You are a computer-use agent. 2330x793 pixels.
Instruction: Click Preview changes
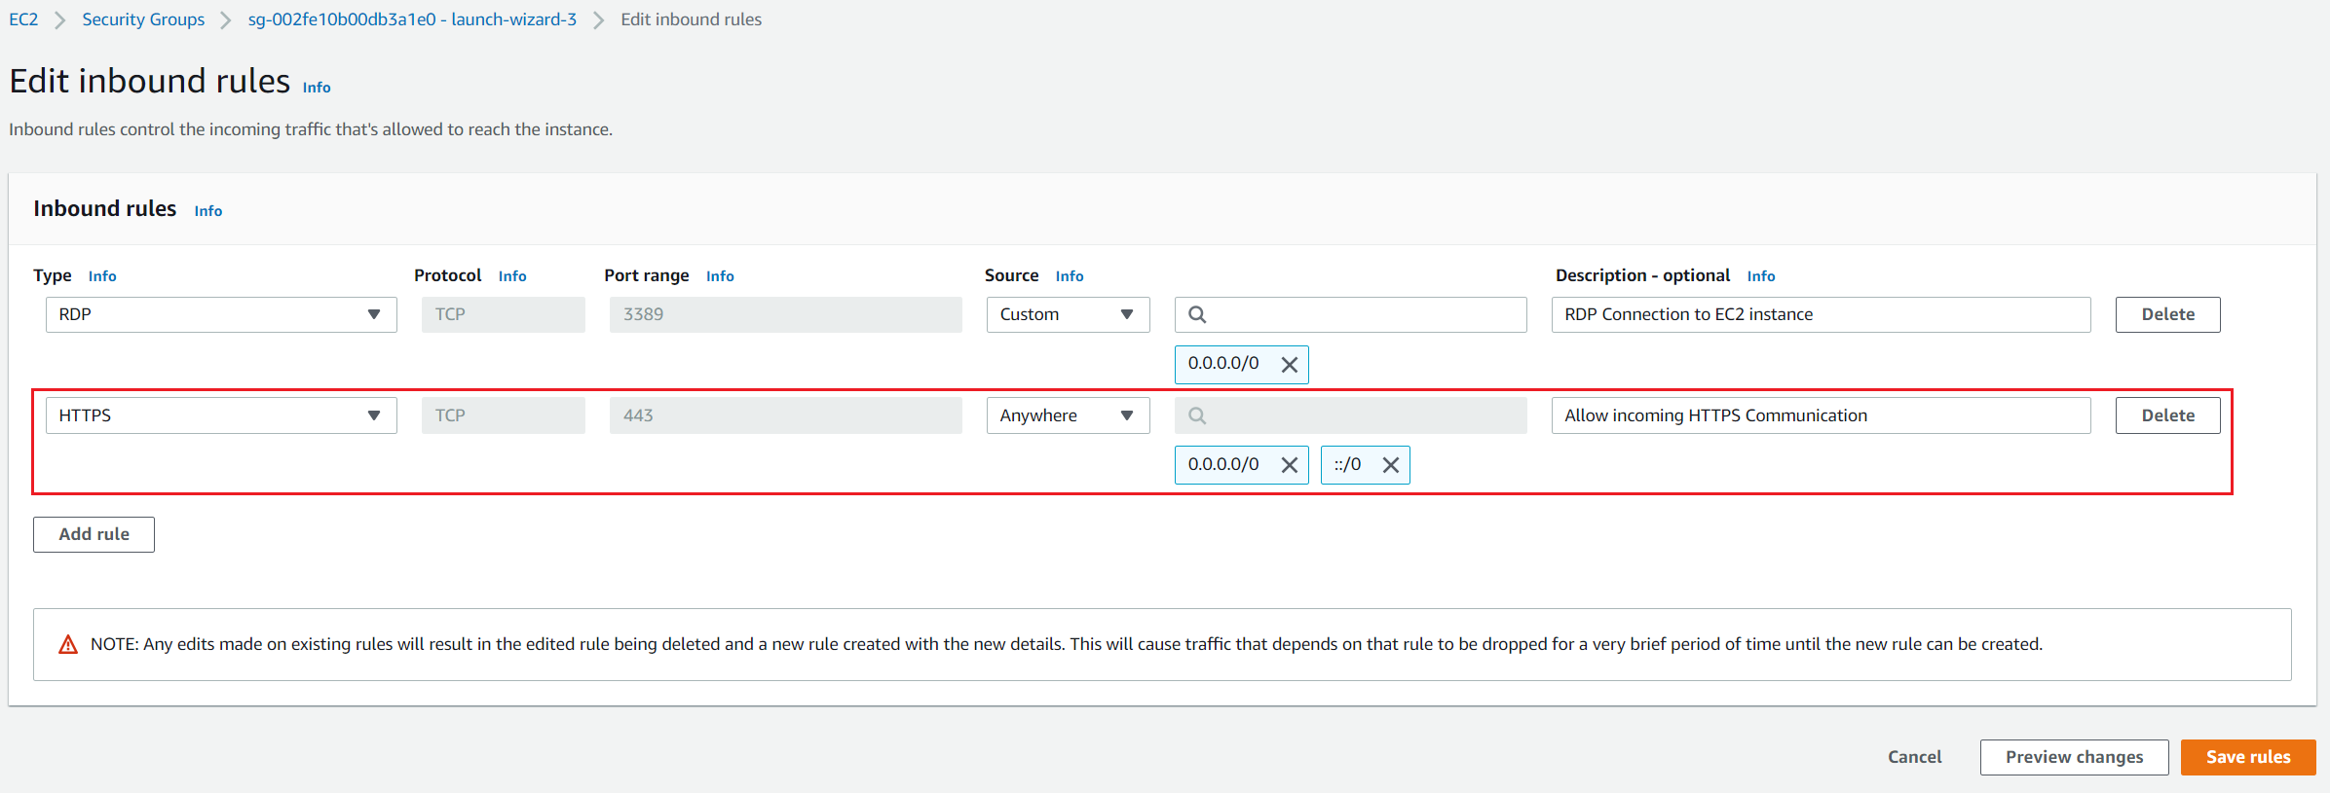(2074, 757)
